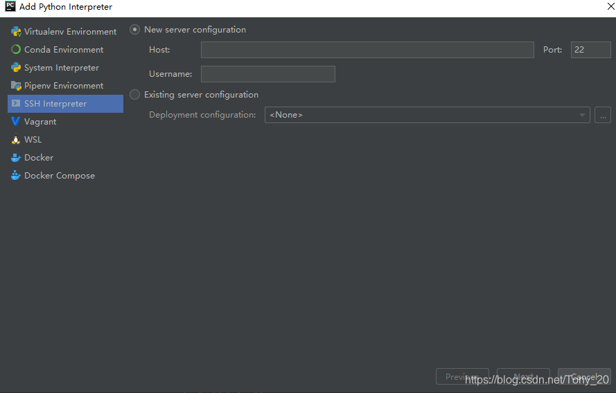Viewport: 616px width, 393px height.
Task: Pick Docker Compose interpreter type
Action: pos(65,176)
